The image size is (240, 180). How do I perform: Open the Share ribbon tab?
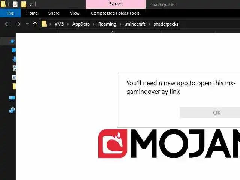tap(54, 13)
